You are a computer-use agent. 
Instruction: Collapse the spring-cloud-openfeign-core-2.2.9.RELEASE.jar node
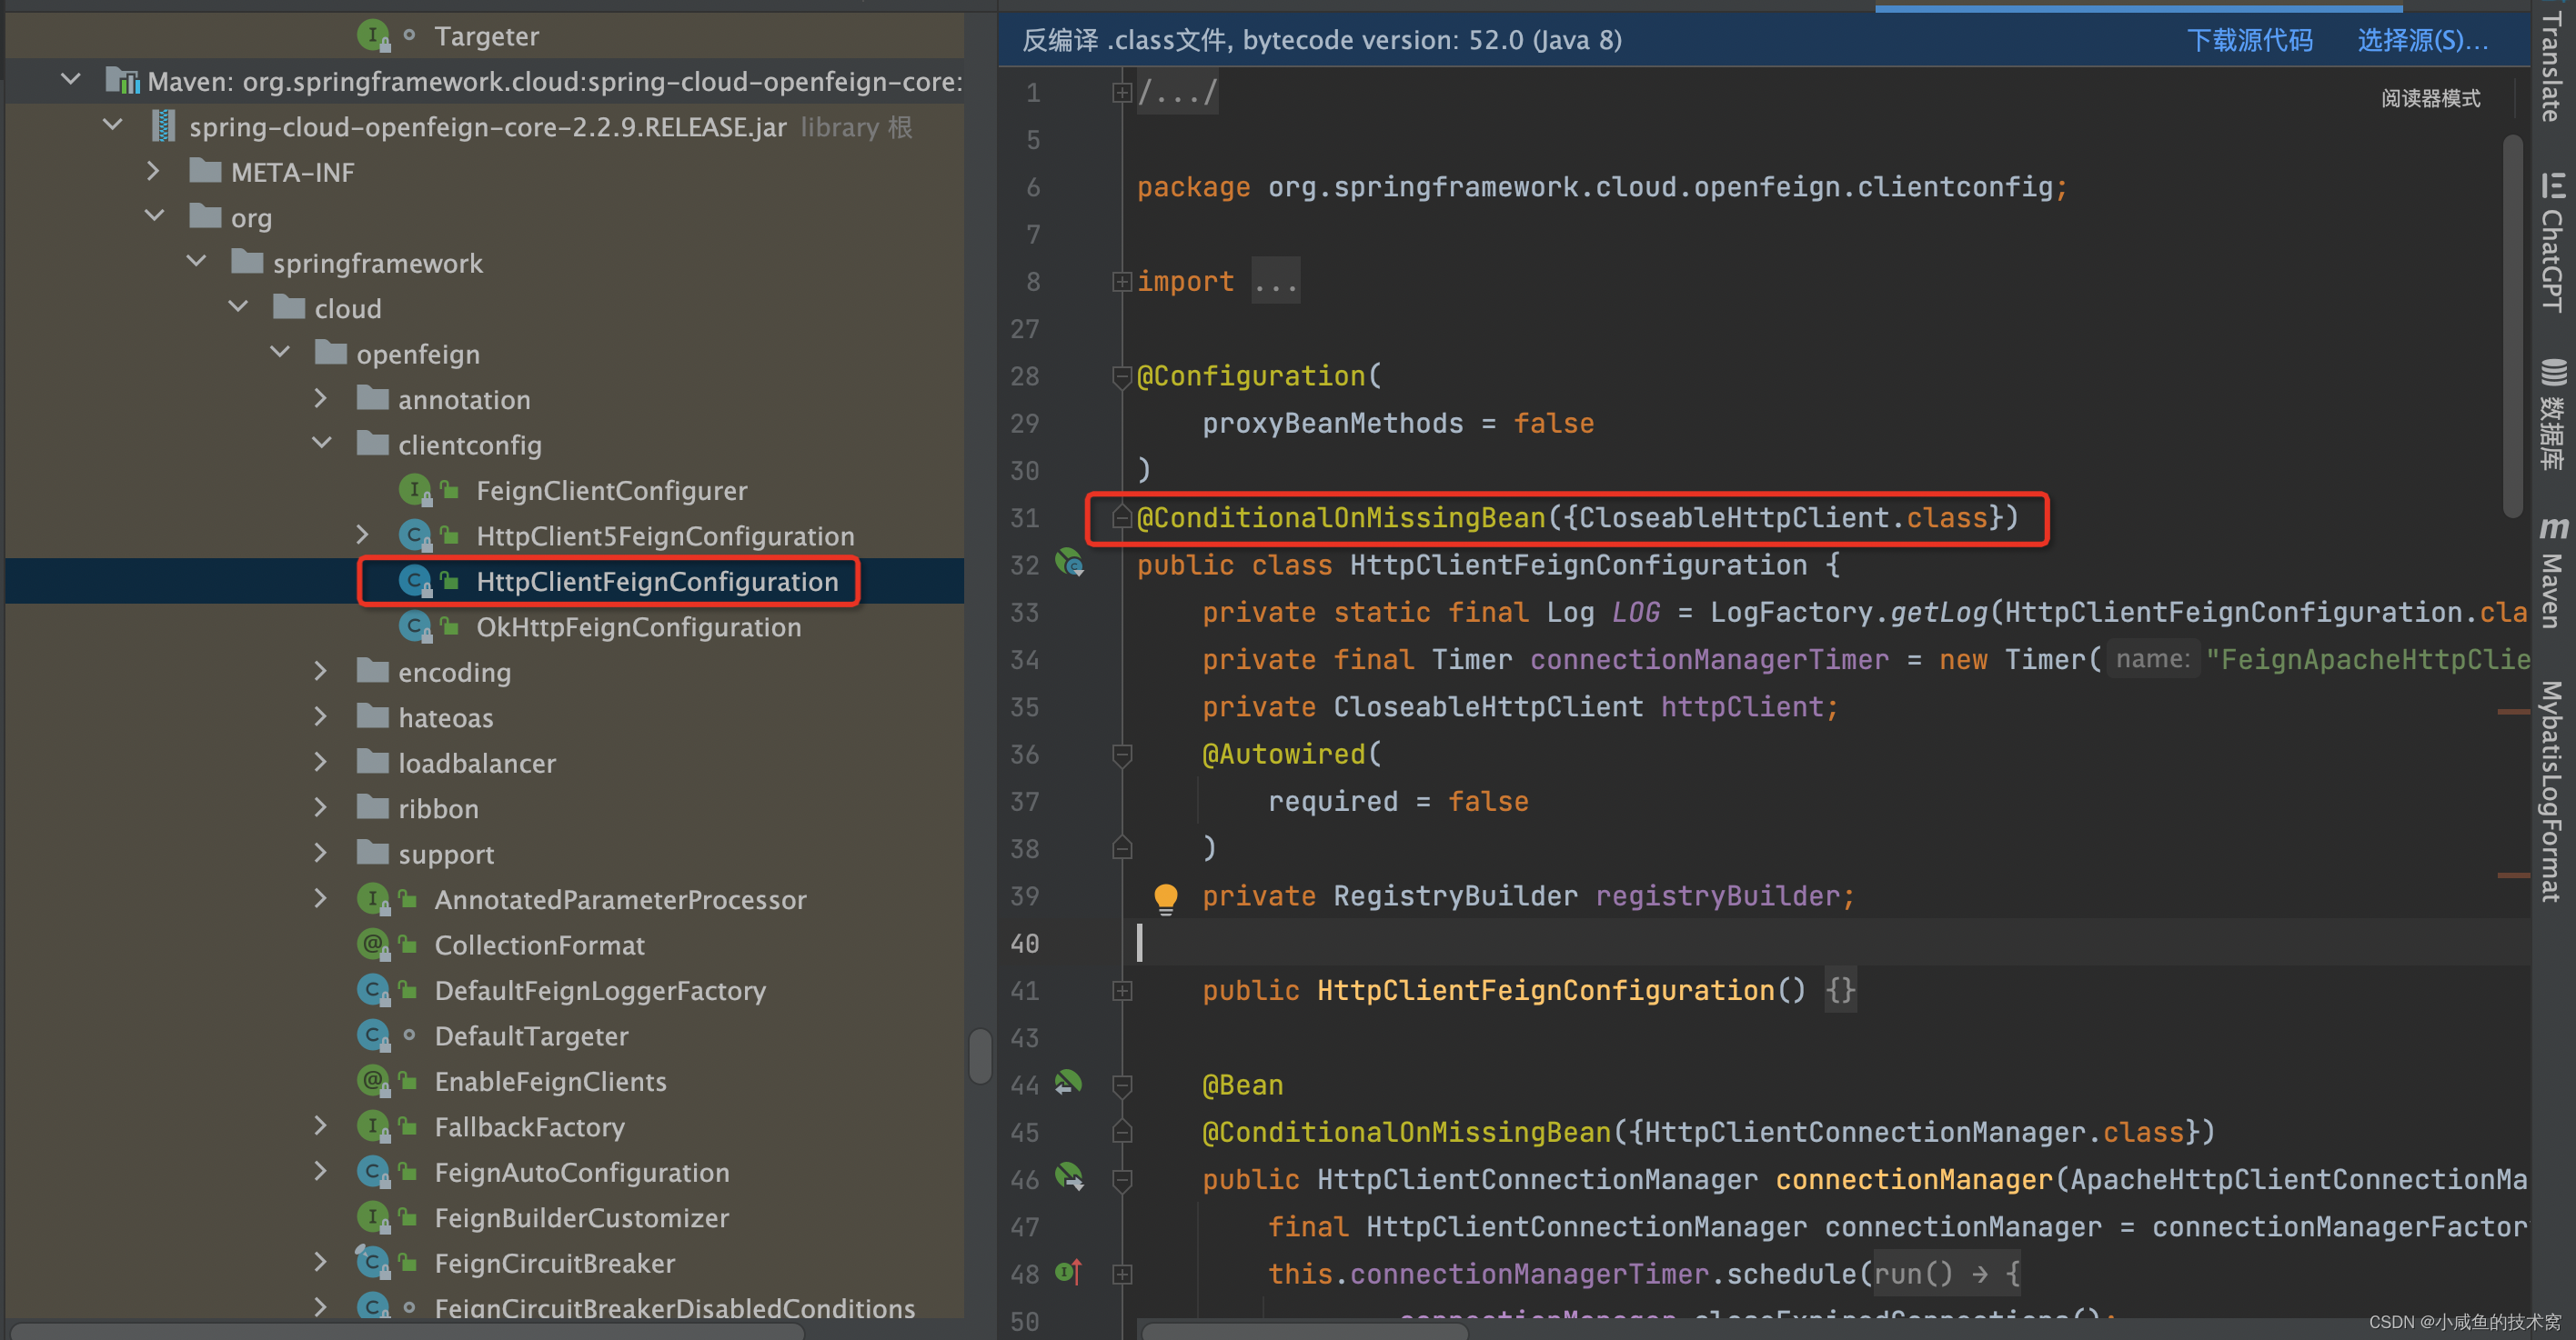[112, 125]
